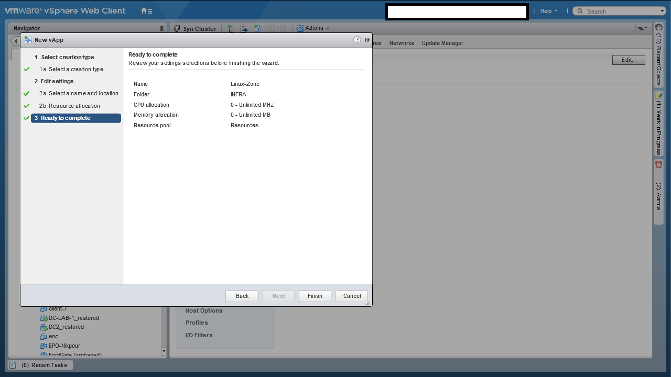This screenshot has height=377, width=671.
Task: Switch to the Update Manager tab
Action: [442, 43]
